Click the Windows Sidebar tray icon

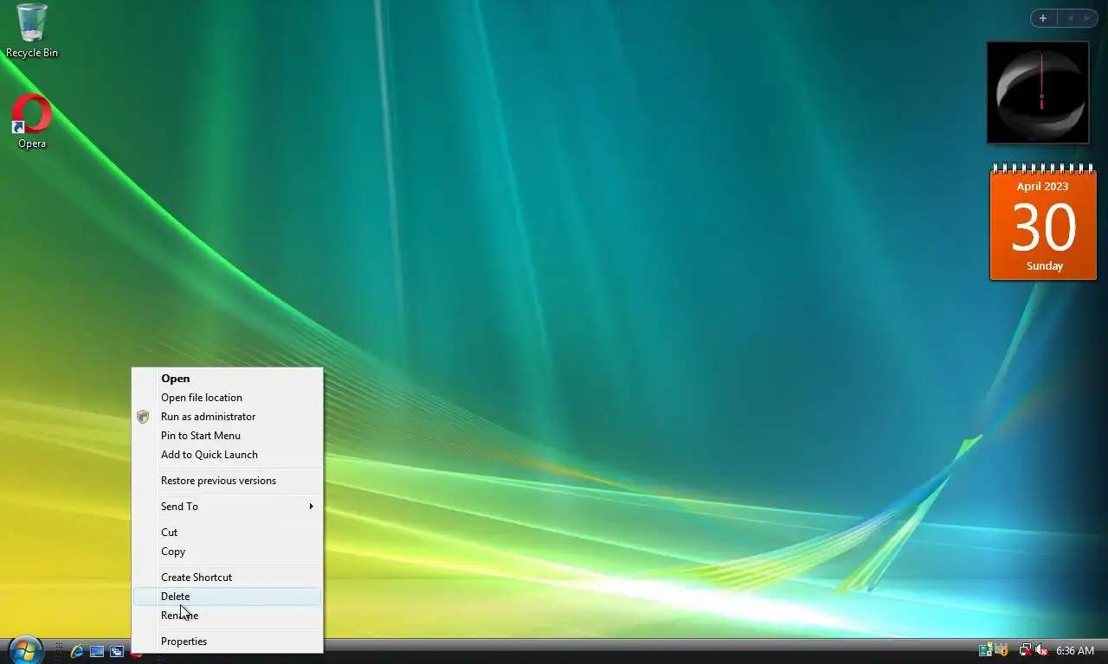coord(986,650)
